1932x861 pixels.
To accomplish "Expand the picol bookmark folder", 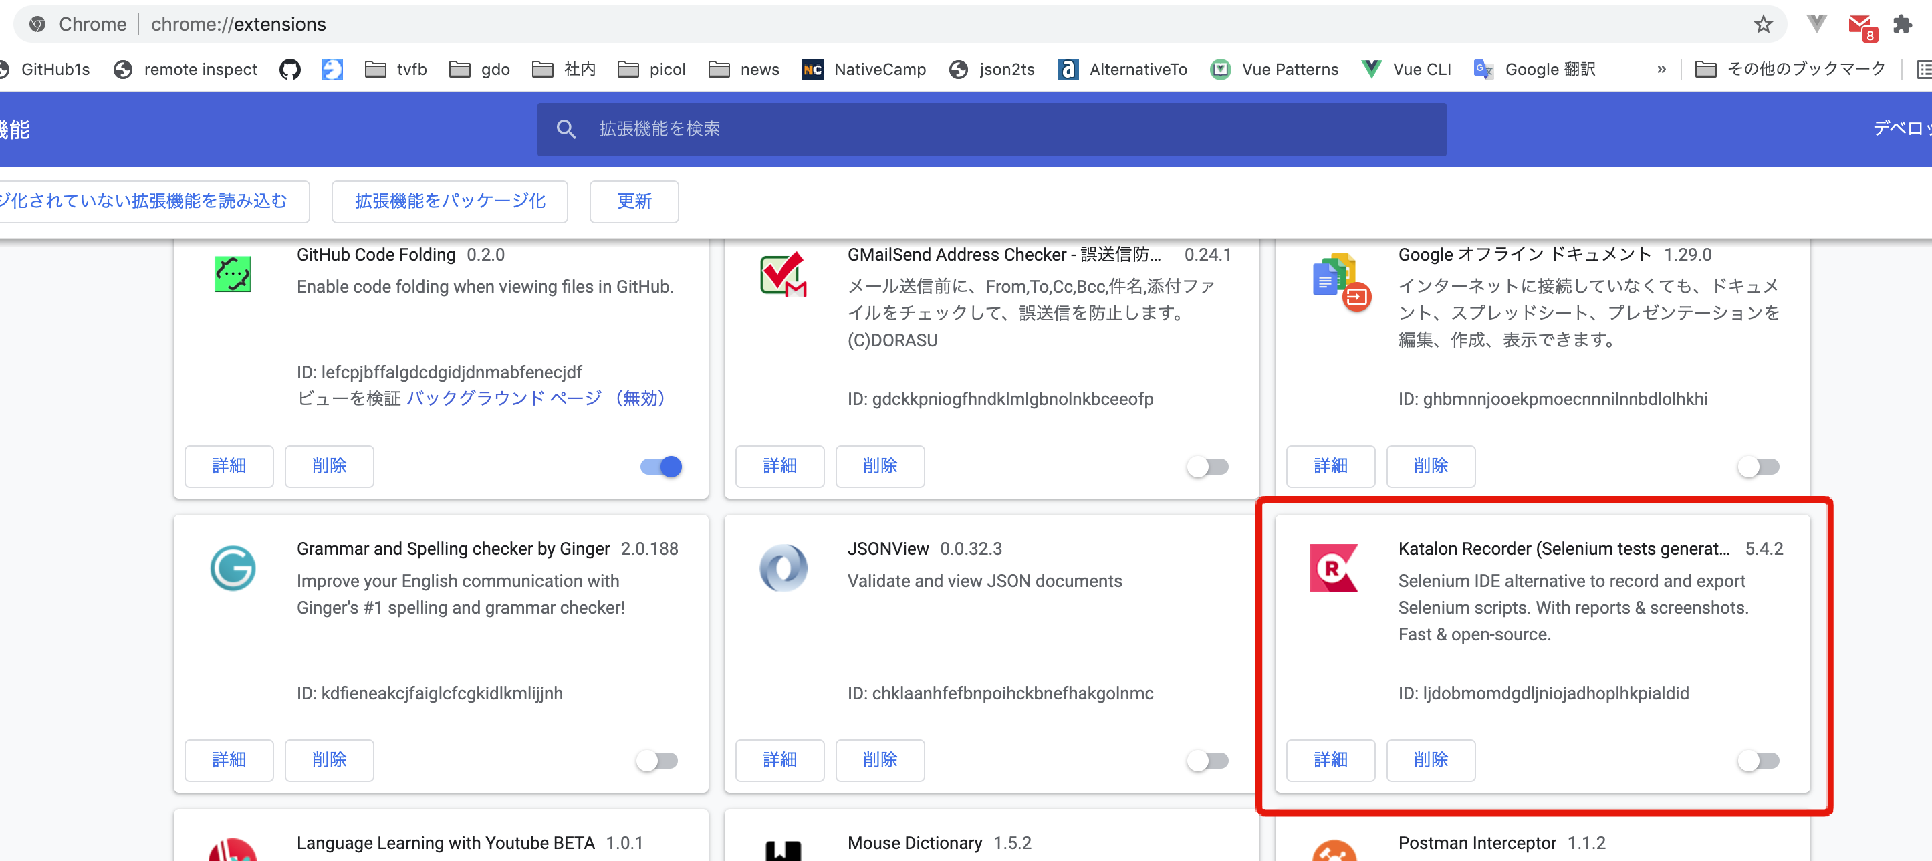I will pyautogui.click(x=652, y=69).
